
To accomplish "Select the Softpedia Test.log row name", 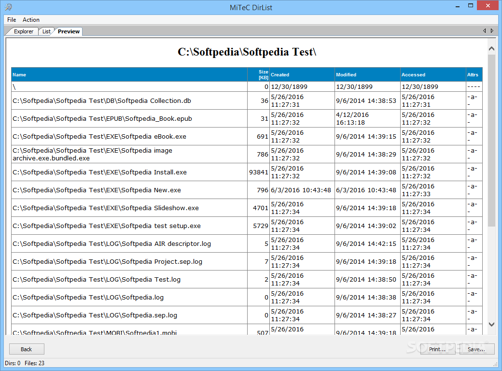I will click(x=97, y=279).
